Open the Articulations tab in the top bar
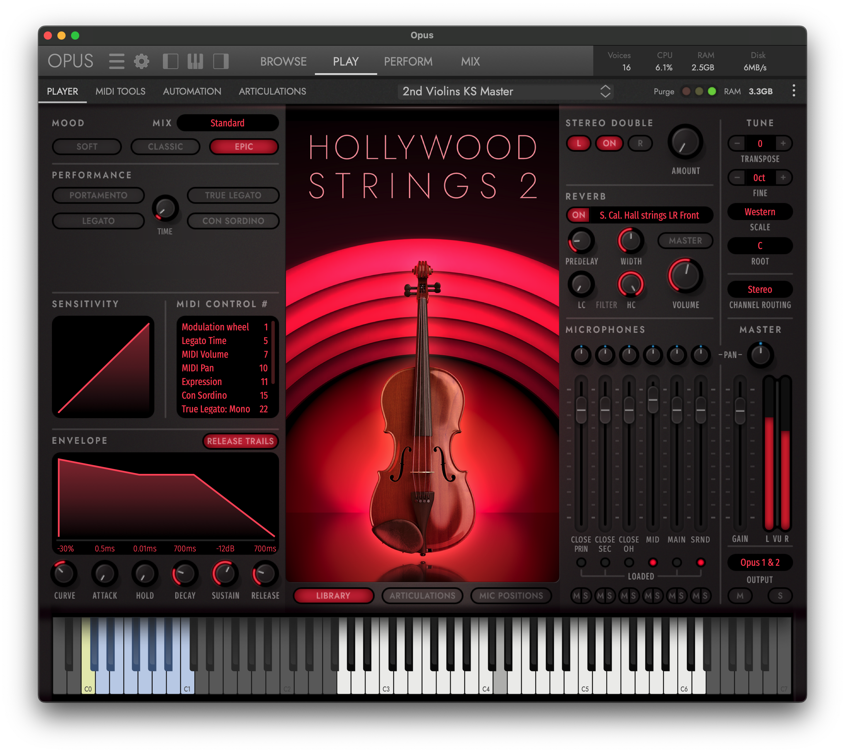845x753 pixels. pyautogui.click(x=272, y=91)
